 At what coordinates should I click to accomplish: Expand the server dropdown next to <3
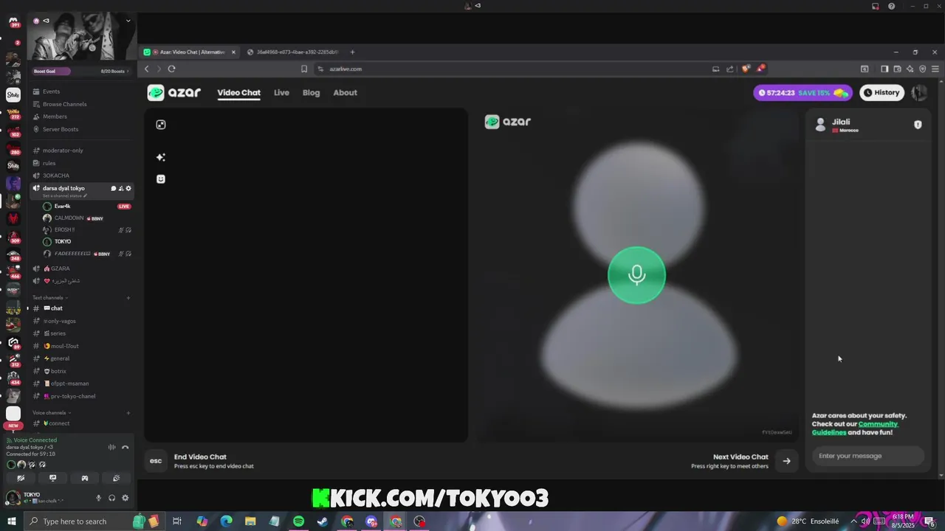tap(128, 21)
